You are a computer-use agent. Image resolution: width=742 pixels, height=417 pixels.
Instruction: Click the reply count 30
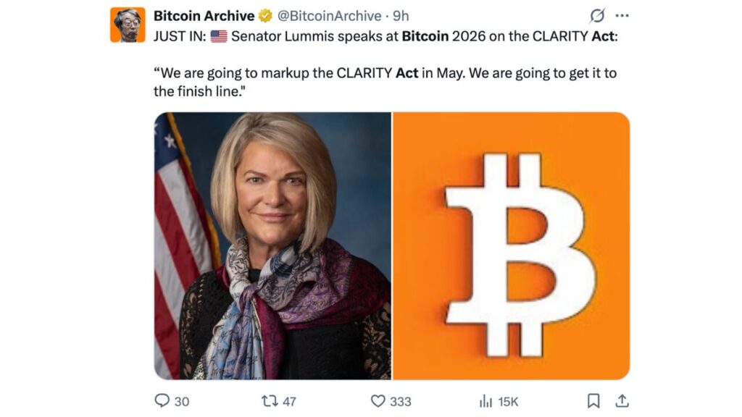182,401
